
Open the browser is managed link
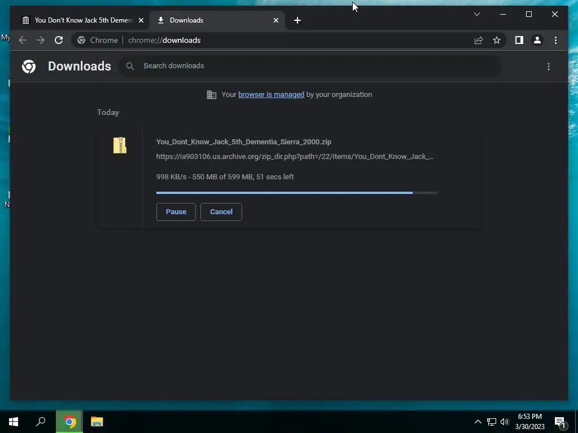[272, 95]
